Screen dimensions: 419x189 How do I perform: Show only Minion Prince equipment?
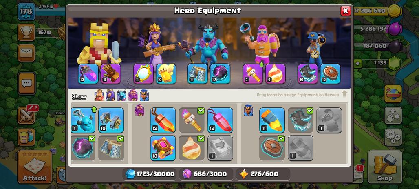point(121,95)
